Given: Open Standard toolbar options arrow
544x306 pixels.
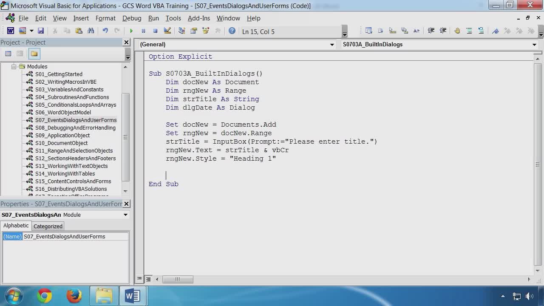Looking at the screenshot, I should click(x=345, y=32).
